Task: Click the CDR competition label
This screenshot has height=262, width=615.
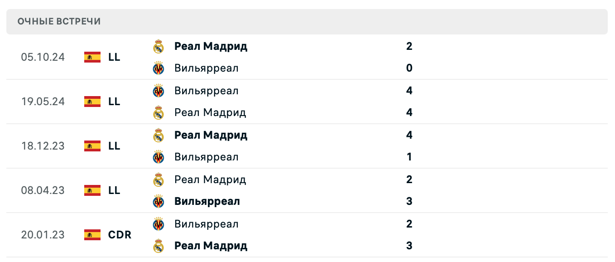Action: (120, 235)
